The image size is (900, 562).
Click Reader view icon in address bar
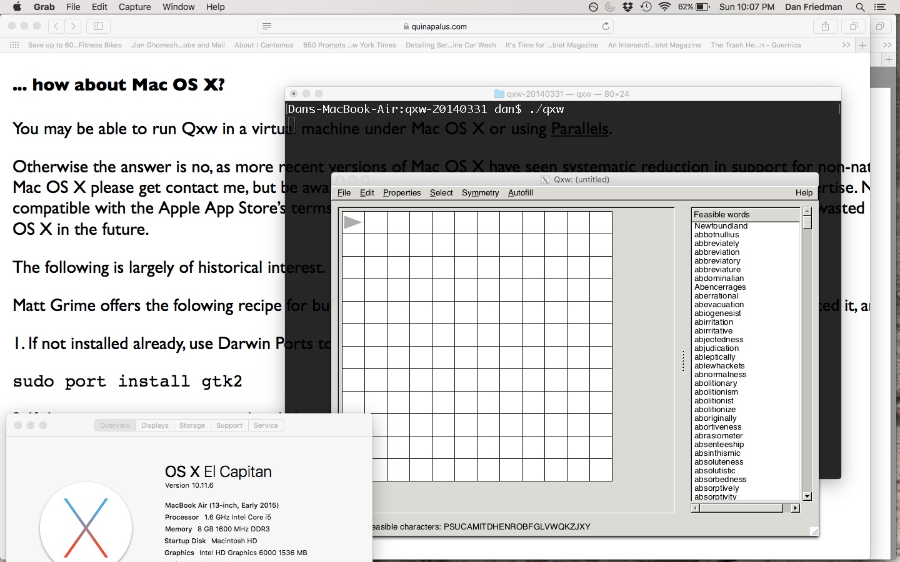pyautogui.click(x=267, y=26)
